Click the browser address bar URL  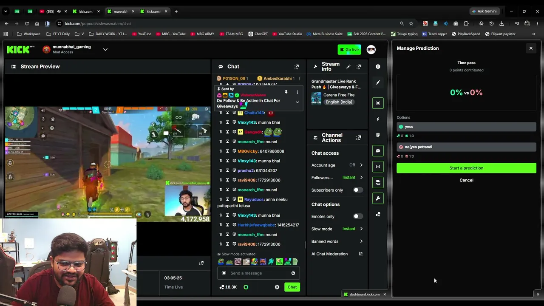(98, 23)
